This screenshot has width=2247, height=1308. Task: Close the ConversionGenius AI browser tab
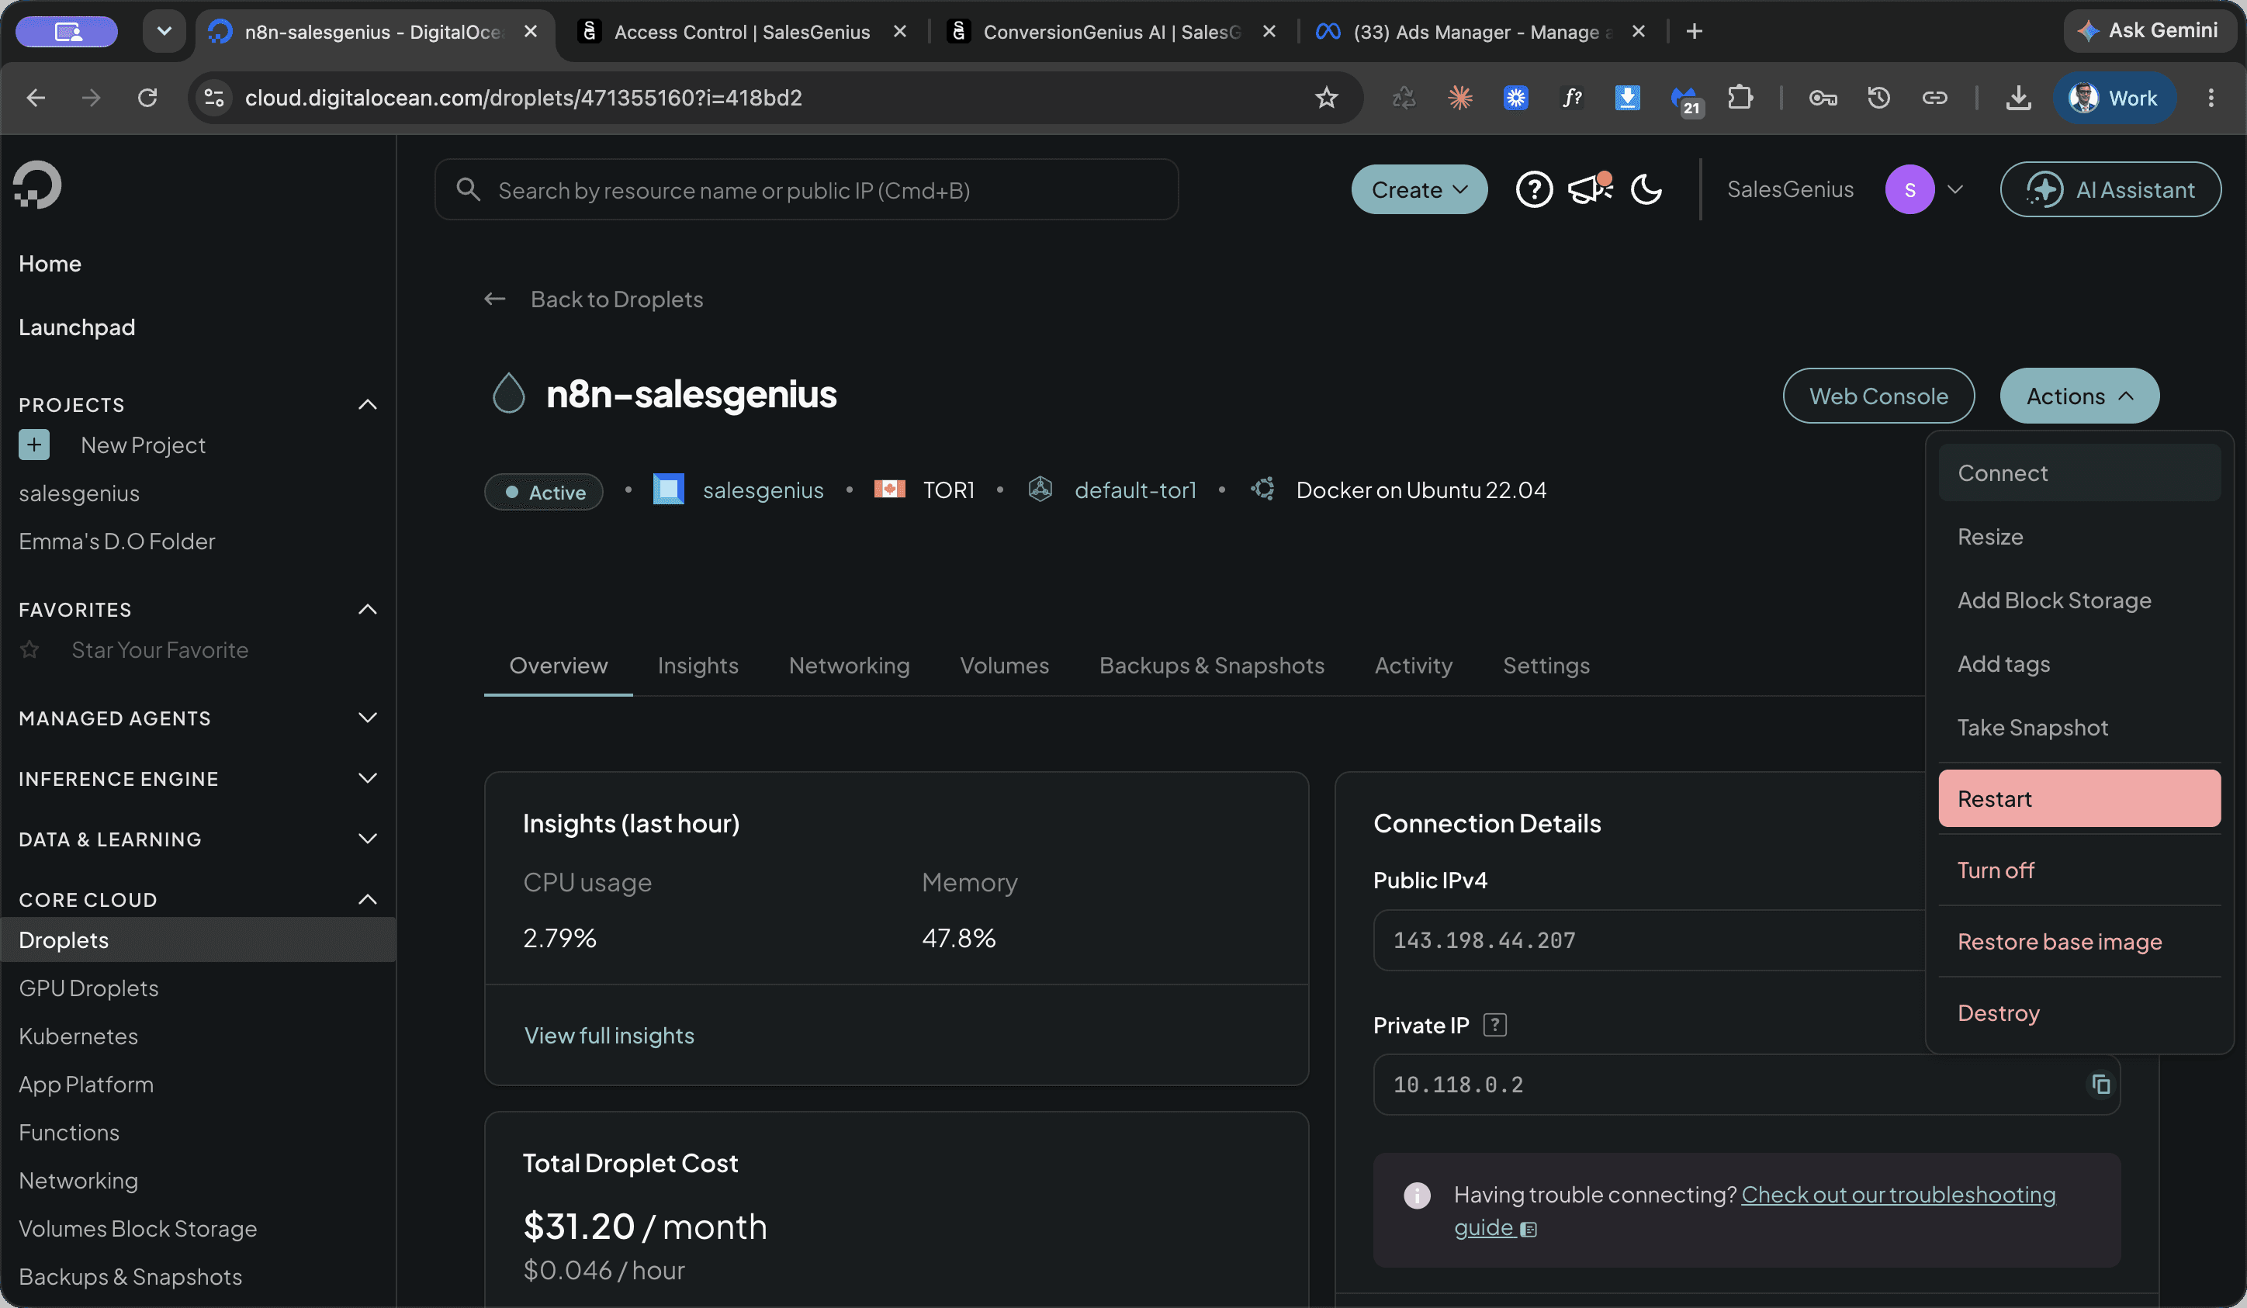pyautogui.click(x=1269, y=32)
